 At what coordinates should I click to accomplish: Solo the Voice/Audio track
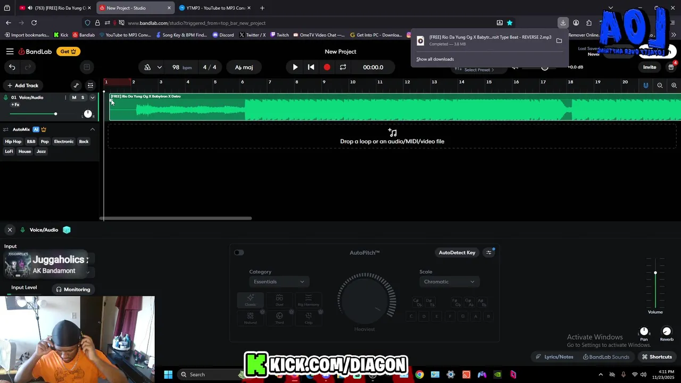(x=82, y=97)
